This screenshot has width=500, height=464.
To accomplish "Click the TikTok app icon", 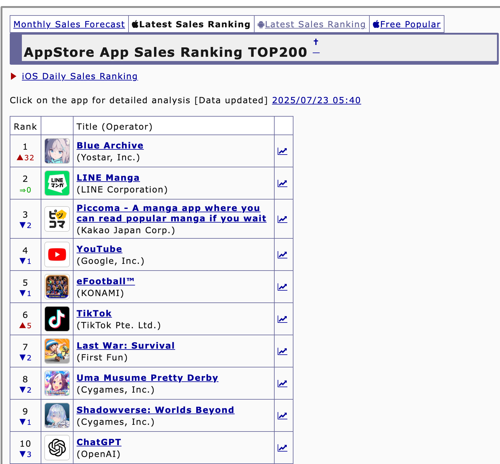I will tap(57, 319).
